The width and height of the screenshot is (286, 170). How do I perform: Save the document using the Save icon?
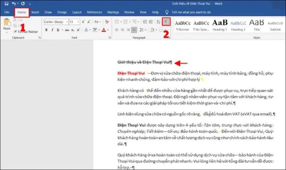coord(7,3)
